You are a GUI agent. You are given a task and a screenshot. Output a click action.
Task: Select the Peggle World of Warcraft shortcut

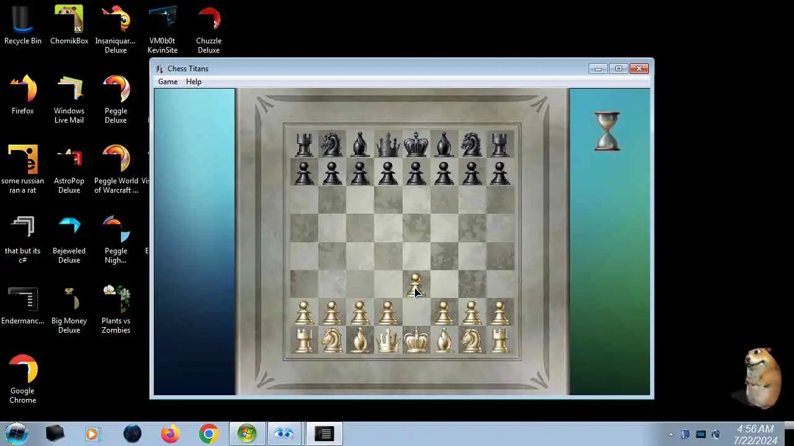click(x=115, y=169)
